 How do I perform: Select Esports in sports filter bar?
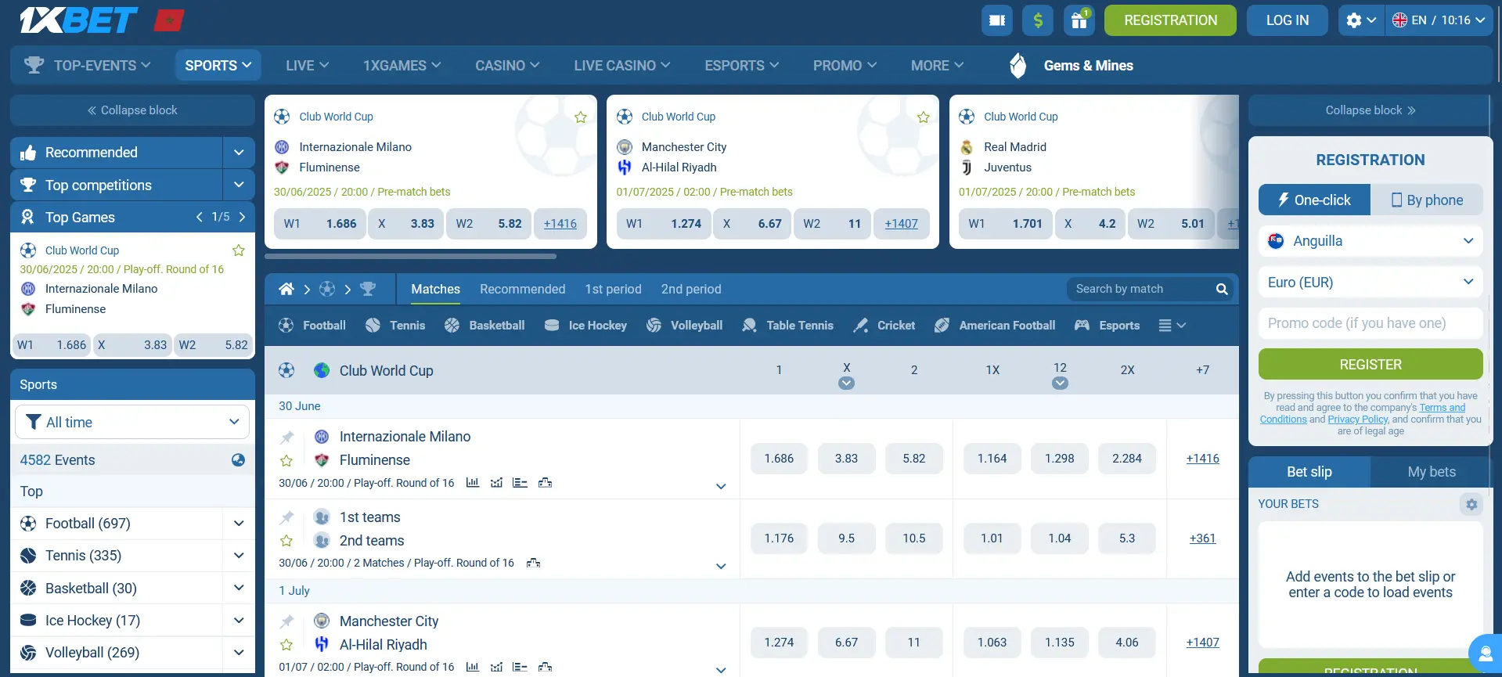1107,326
